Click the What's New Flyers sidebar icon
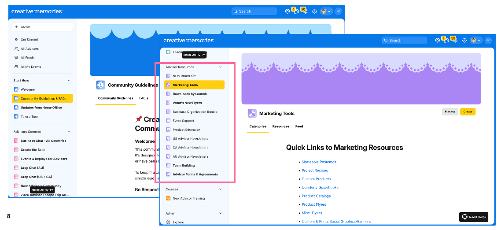Screen dimensions: 501x230 tap(168, 103)
